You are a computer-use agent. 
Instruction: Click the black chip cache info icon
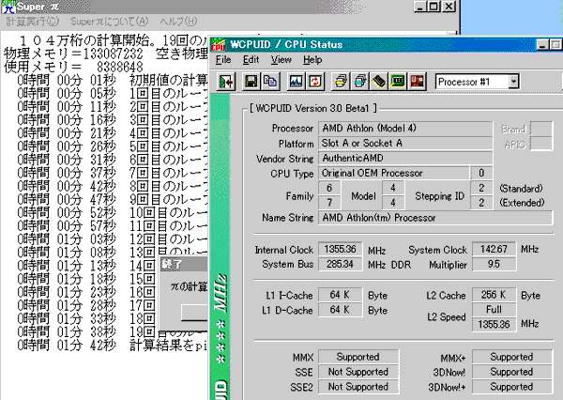coord(379,82)
